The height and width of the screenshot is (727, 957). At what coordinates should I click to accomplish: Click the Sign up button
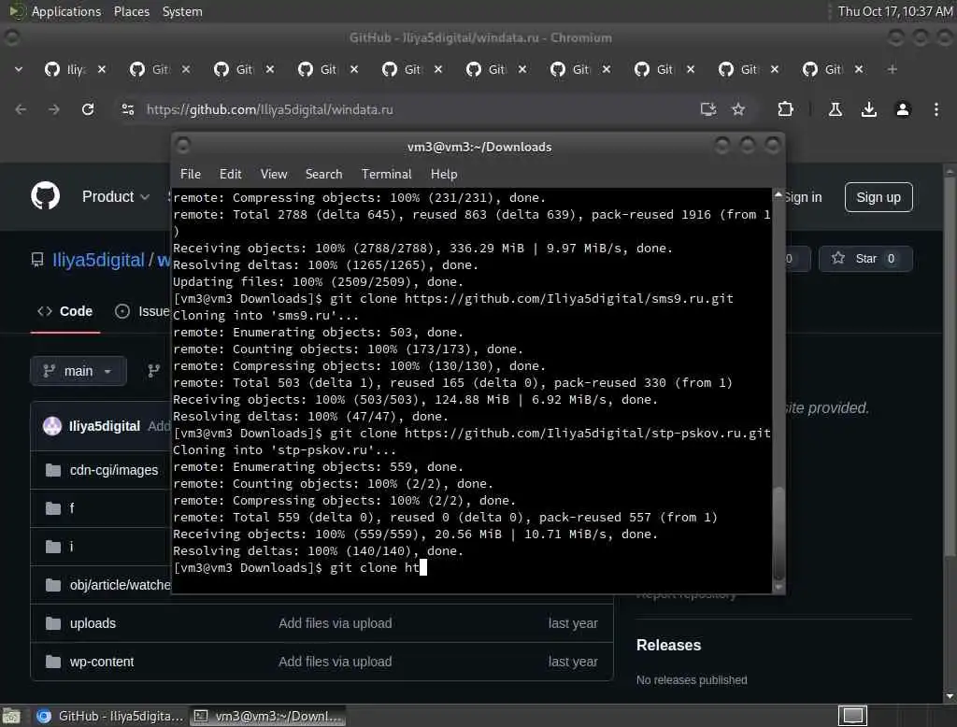click(x=878, y=197)
